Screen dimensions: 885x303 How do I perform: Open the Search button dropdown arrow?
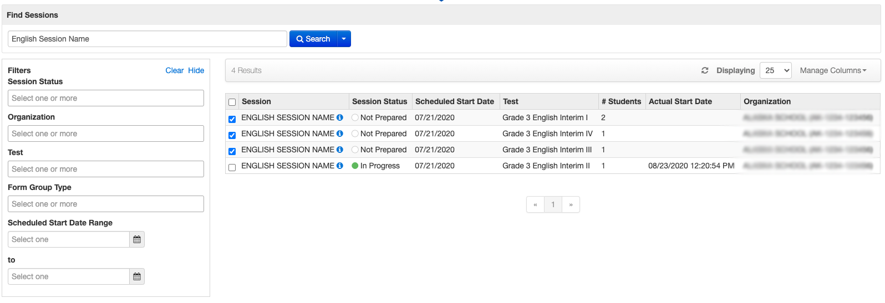pos(344,39)
